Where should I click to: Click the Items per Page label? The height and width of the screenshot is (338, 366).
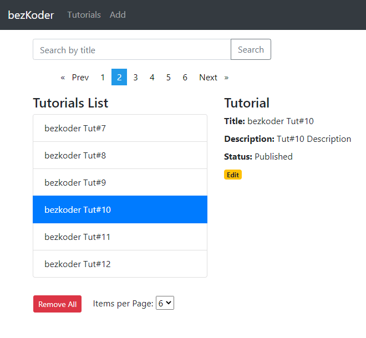pos(123,304)
